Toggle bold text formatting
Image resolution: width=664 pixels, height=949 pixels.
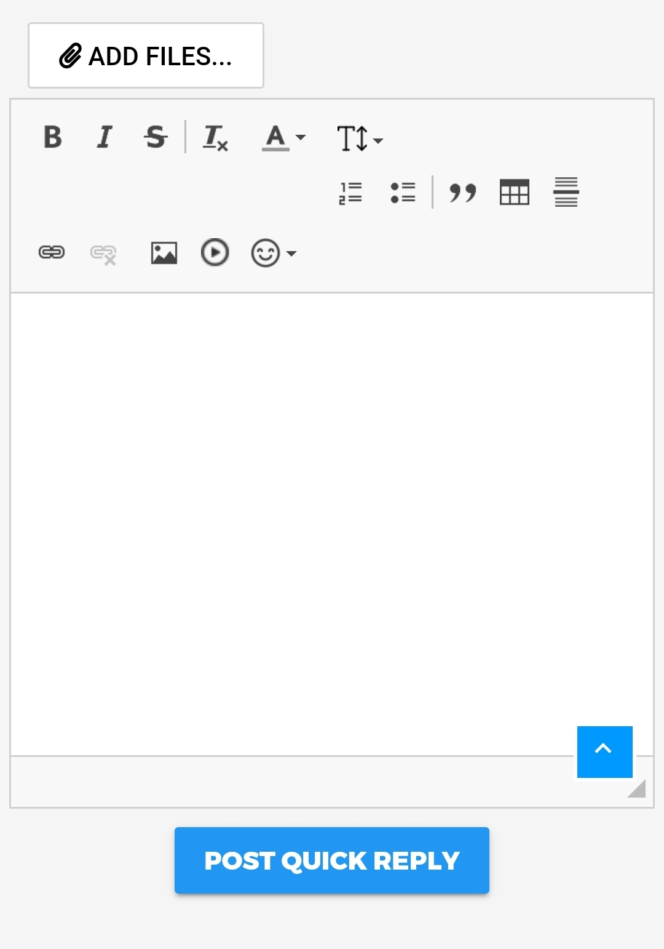click(x=53, y=137)
